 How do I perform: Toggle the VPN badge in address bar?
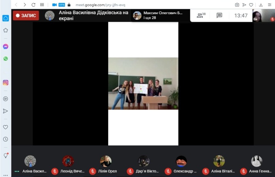(x=62, y=5)
